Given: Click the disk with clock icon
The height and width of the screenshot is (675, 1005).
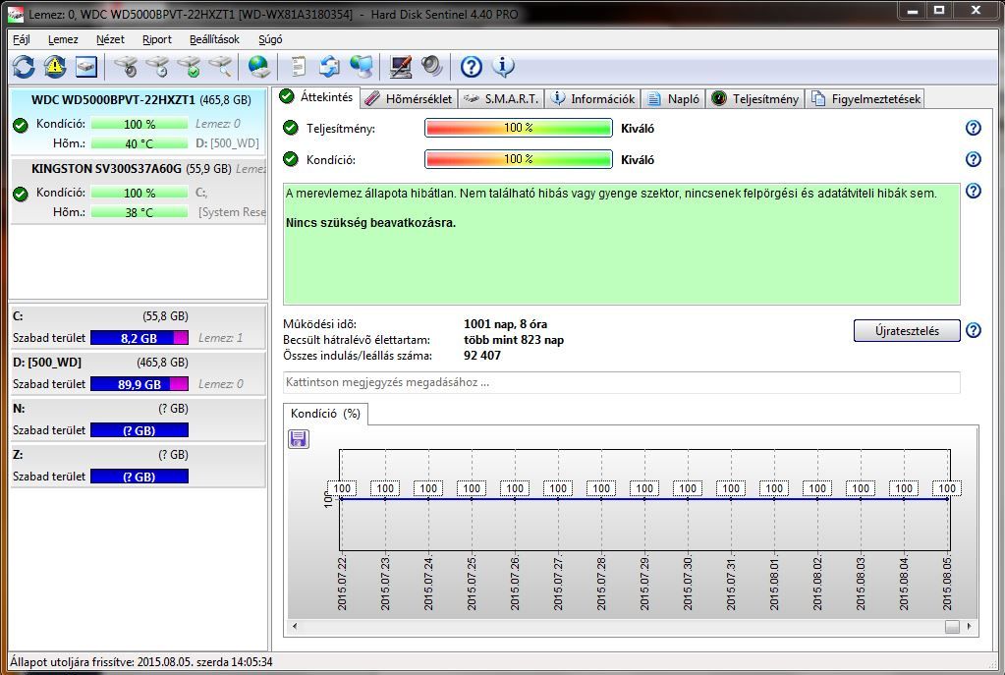Looking at the screenshot, I should (x=157, y=67).
